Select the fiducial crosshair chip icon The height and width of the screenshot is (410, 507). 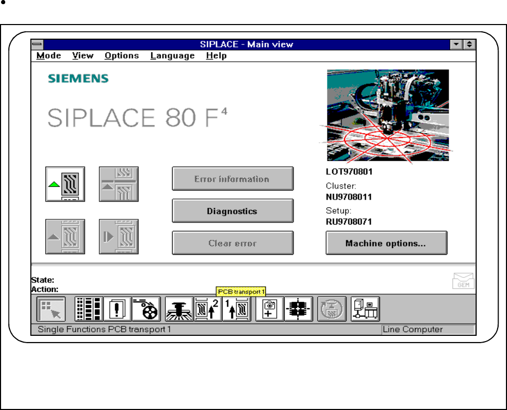[299, 309]
